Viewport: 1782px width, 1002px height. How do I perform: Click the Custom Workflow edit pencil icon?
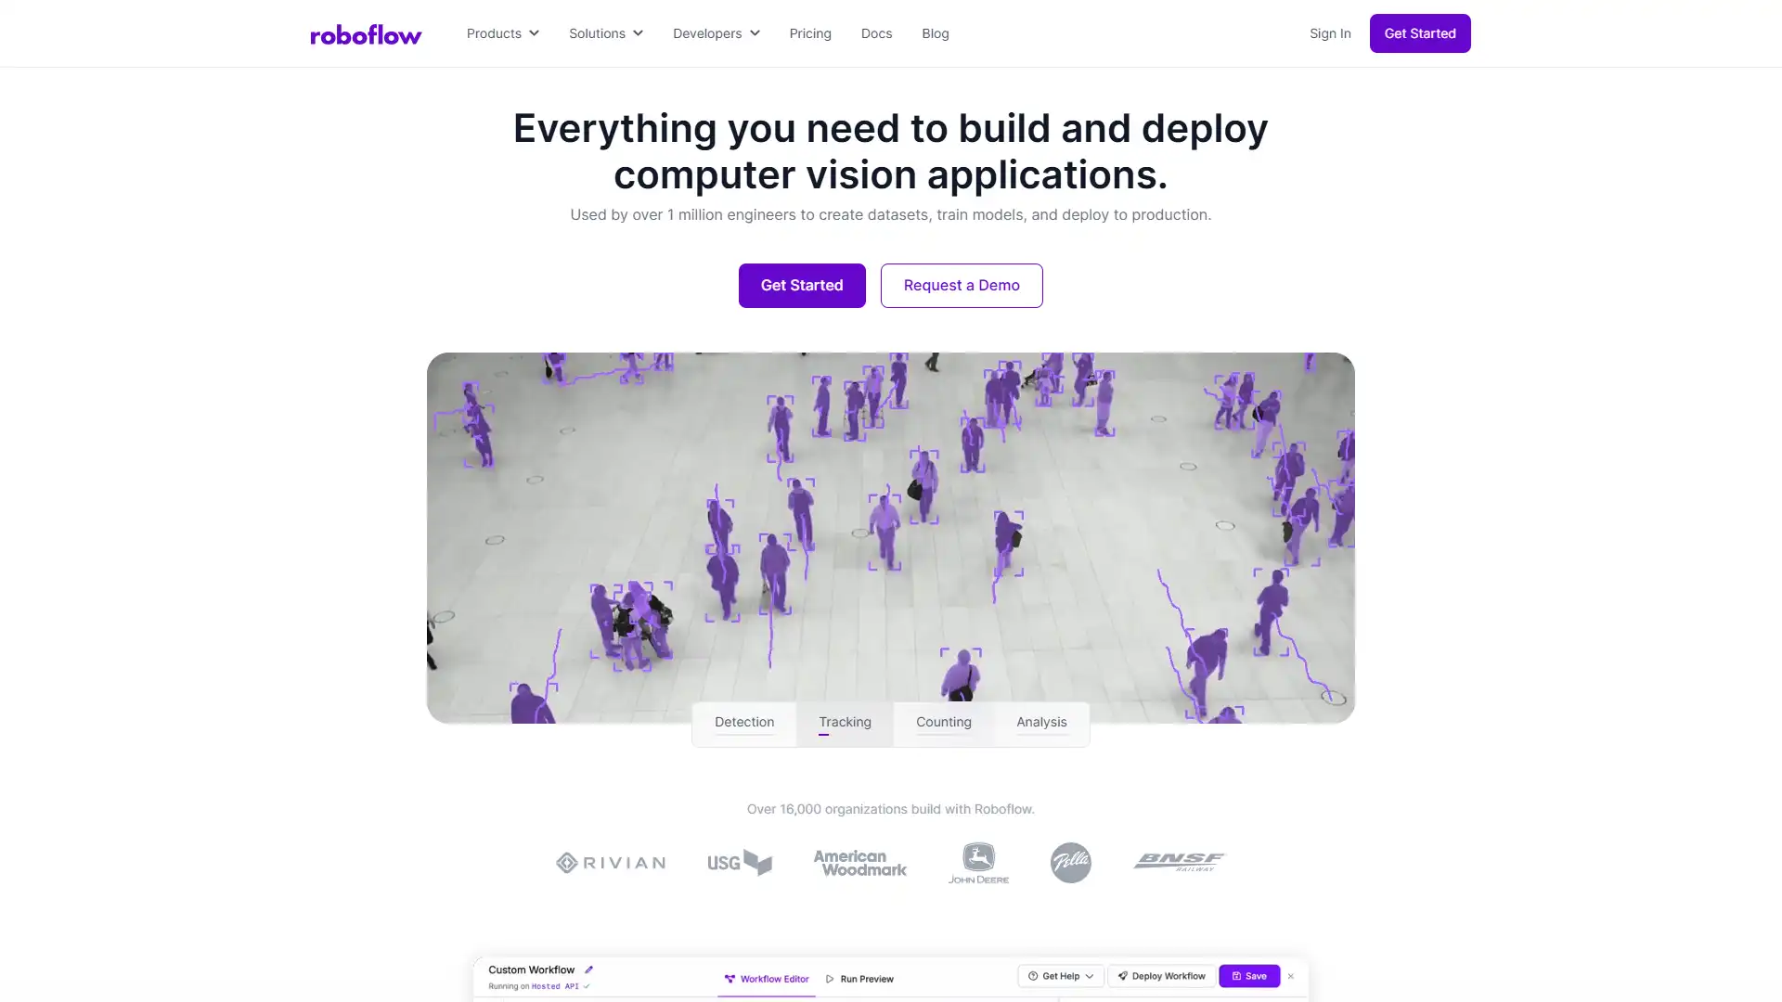[x=588, y=969]
